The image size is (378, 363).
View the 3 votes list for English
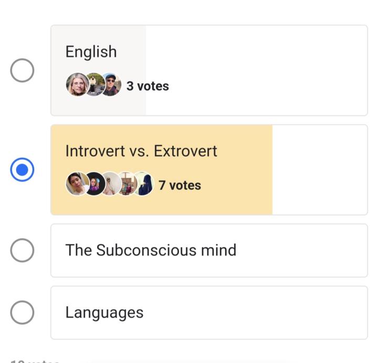[x=148, y=86]
